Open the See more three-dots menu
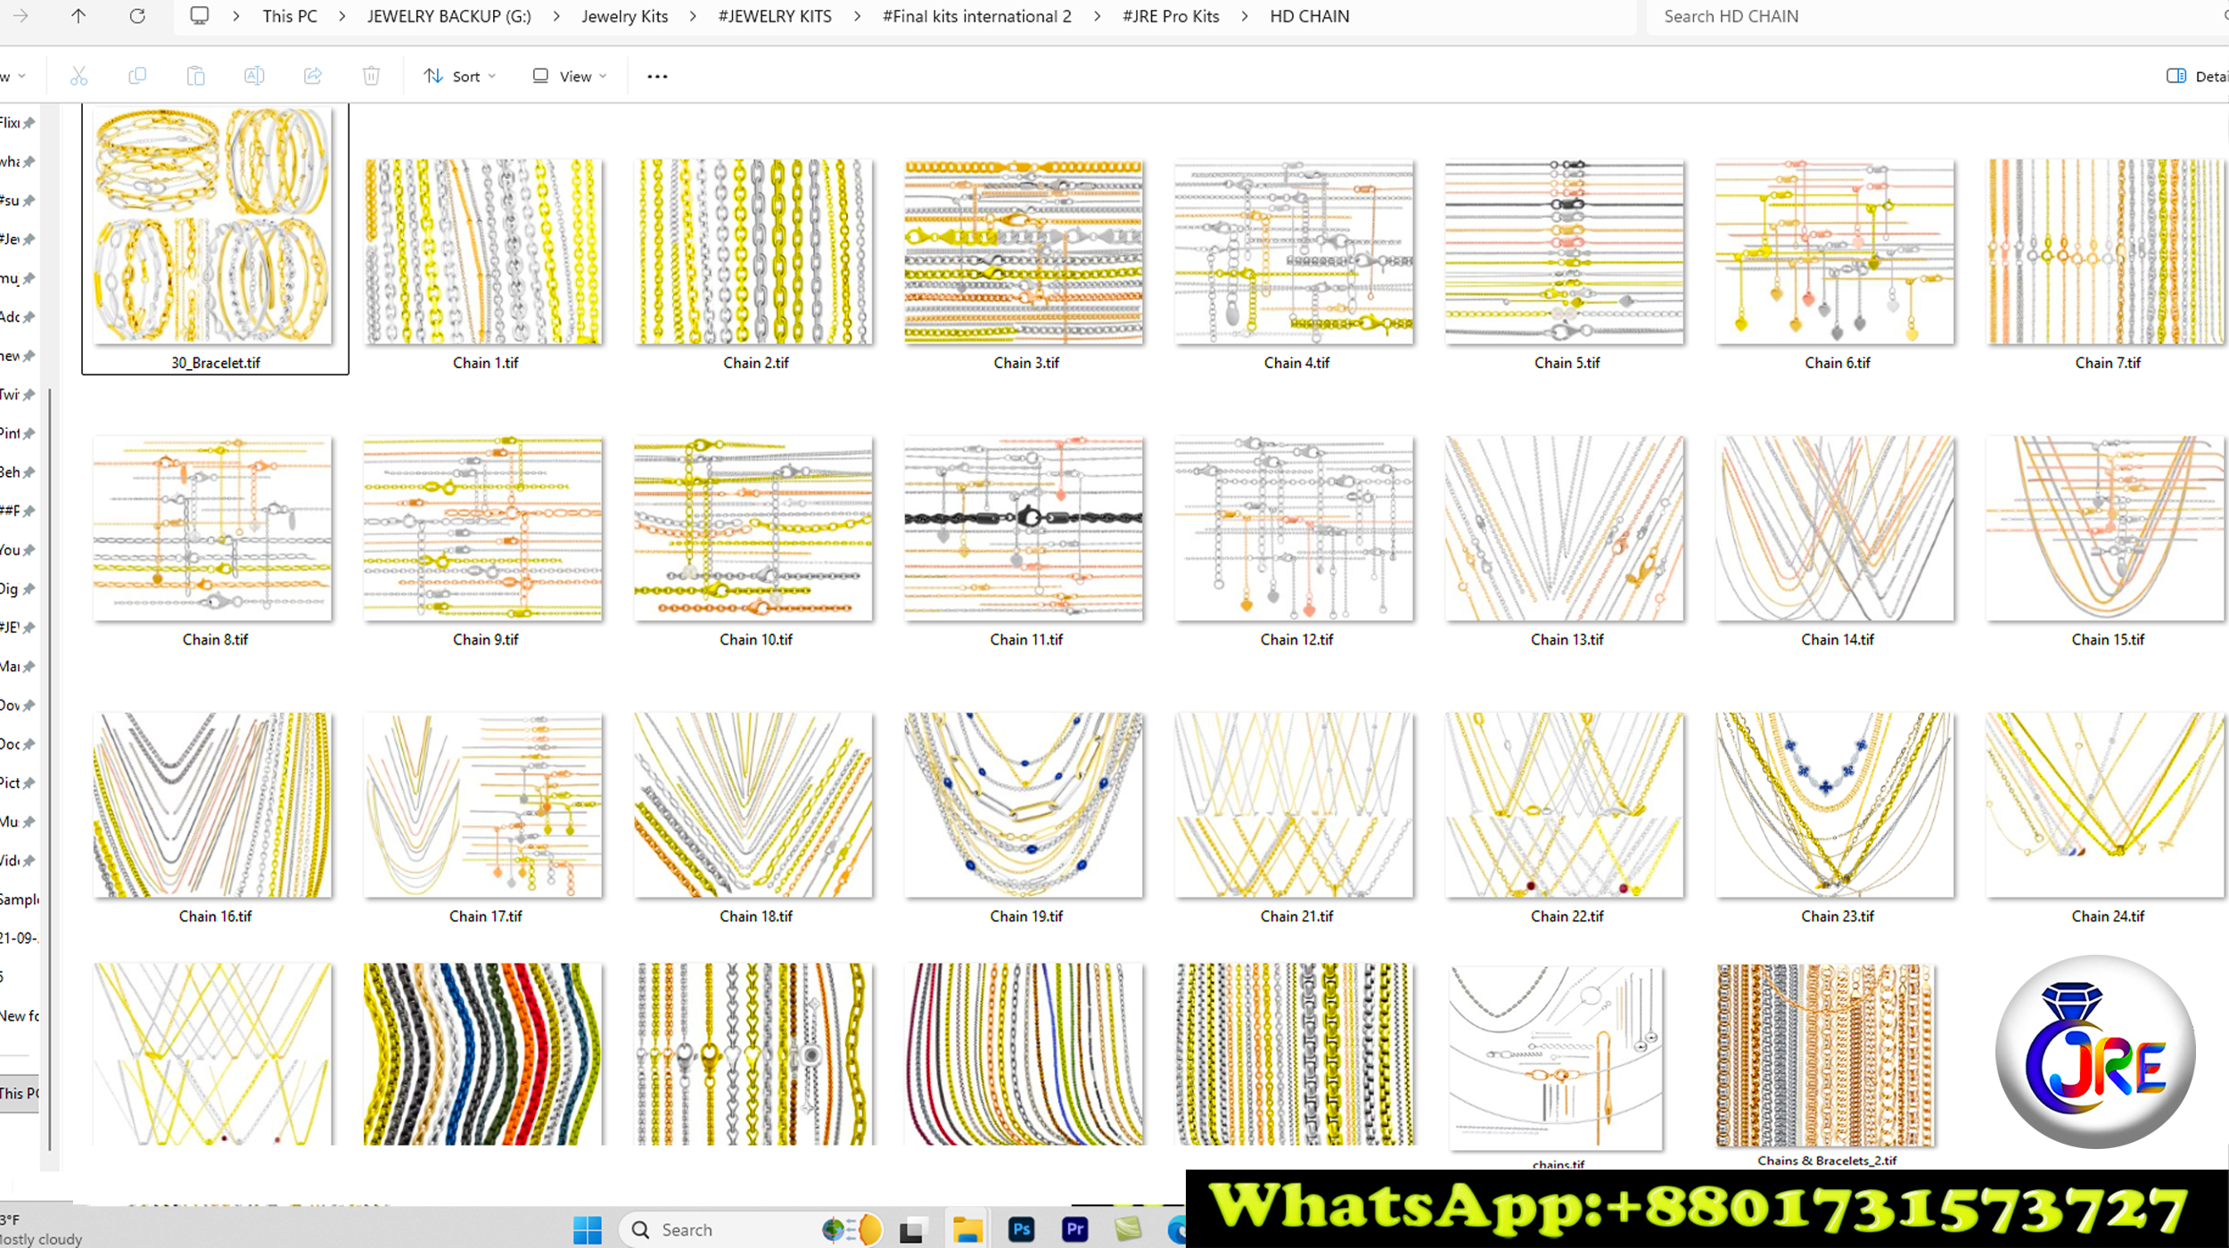The height and width of the screenshot is (1248, 2229). [657, 77]
